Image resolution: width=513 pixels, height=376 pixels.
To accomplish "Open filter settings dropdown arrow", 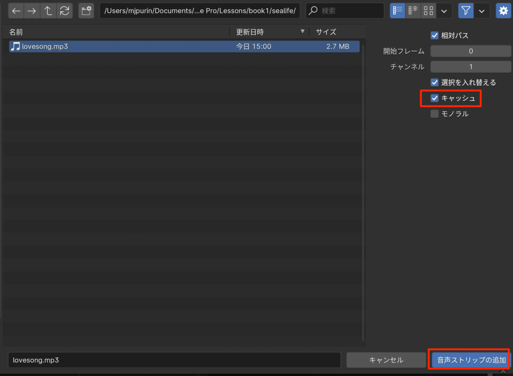I will click(482, 11).
